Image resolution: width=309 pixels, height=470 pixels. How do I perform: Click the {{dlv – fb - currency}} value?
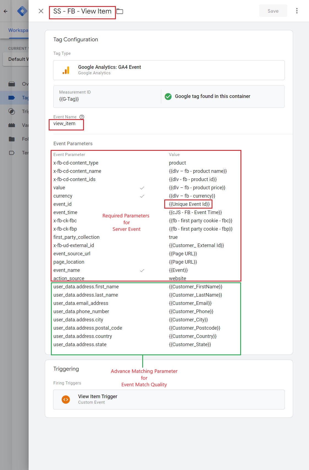coord(192,196)
